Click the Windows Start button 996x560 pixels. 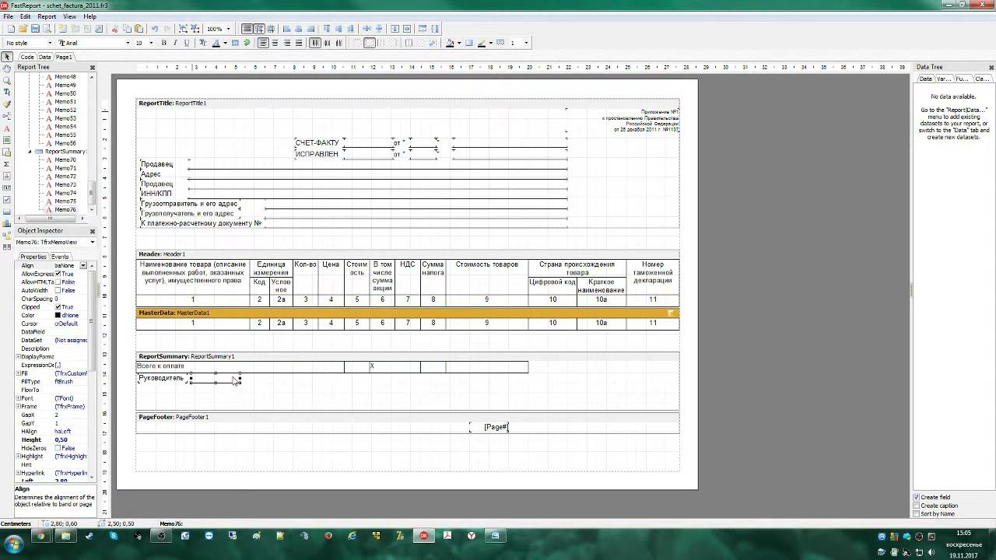pyautogui.click(x=14, y=544)
